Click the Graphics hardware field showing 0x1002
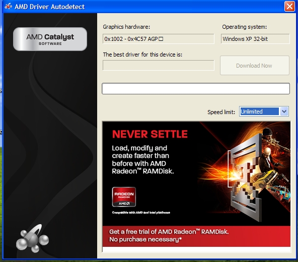Screen dimensions: 298x262 pyautogui.click(x=158, y=39)
